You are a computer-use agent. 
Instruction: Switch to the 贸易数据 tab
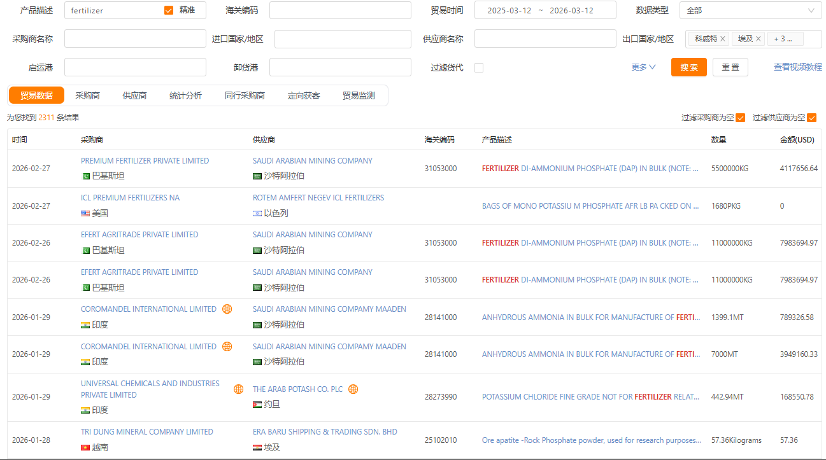tap(36, 95)
